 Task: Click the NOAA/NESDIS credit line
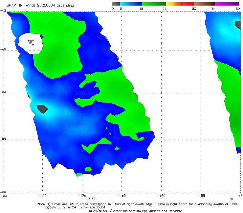pyautogui.click(x=136, y=211)
